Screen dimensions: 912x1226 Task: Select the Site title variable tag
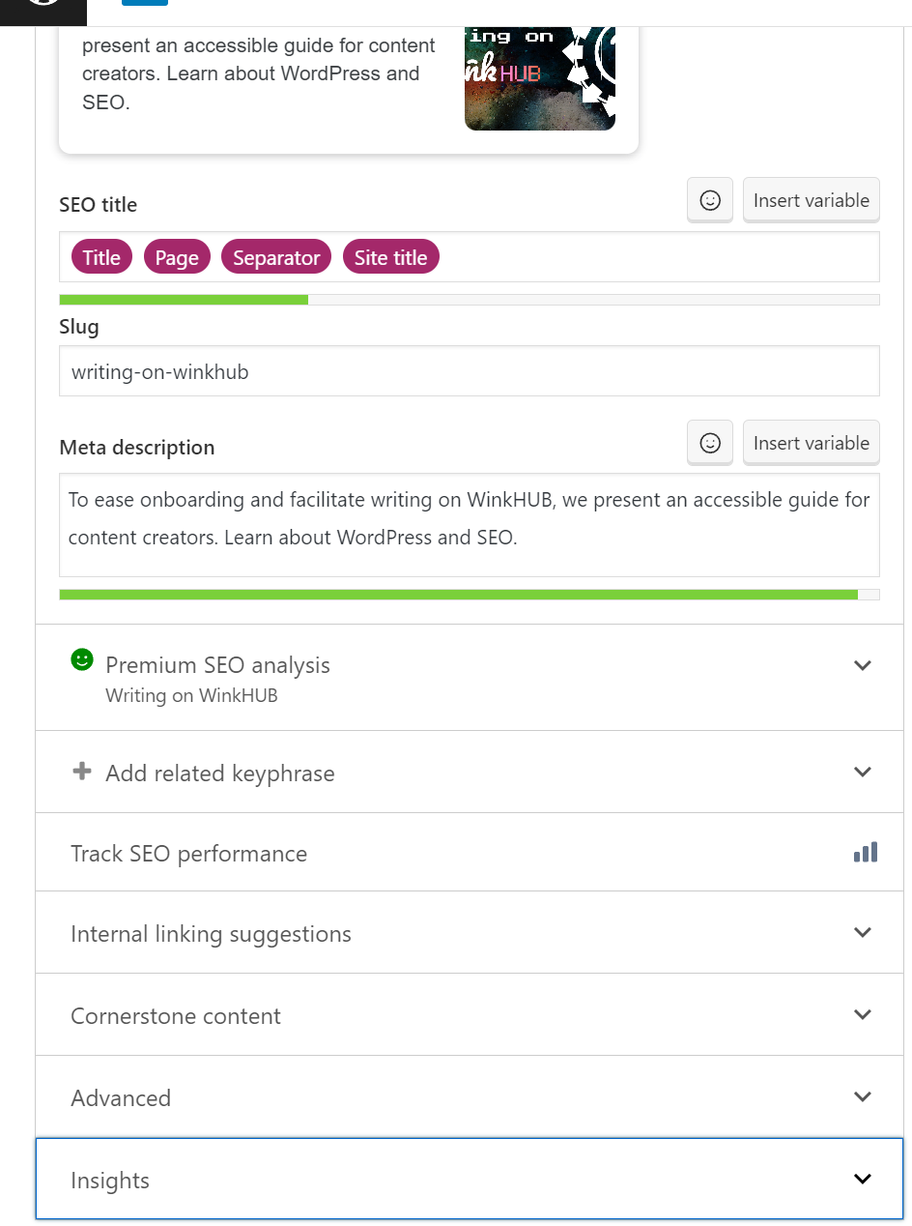tap(390, 257)
